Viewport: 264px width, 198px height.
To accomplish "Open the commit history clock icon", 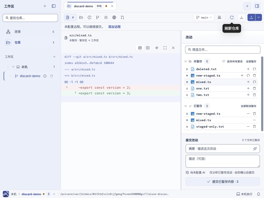I will (89, 17).
